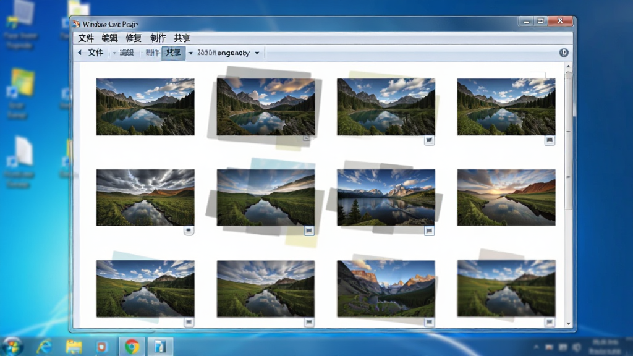Click the scrollbar down arrow
The height and width of the screenshot is (356, 633).
(569, 323)
